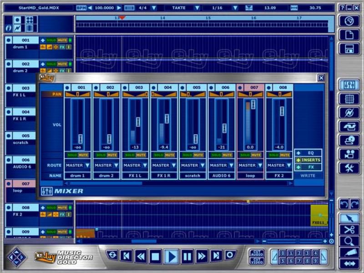The width and height of the screenshot is (364, 273).
Task: Switch to the EQ section in mixer
Action: point(308,153)
